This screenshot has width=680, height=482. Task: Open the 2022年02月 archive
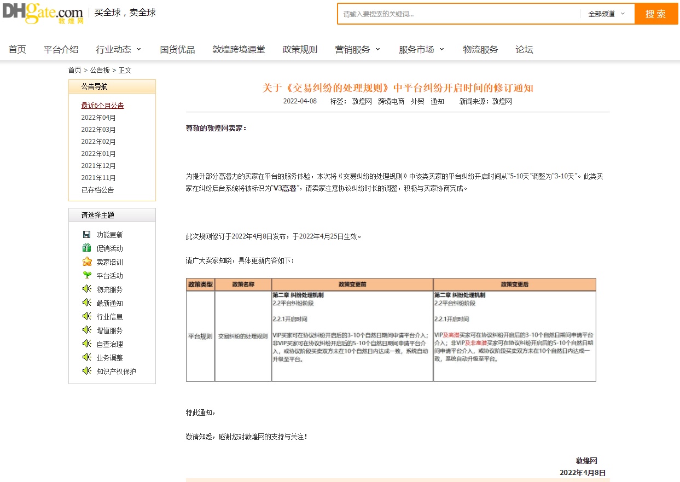98,142
